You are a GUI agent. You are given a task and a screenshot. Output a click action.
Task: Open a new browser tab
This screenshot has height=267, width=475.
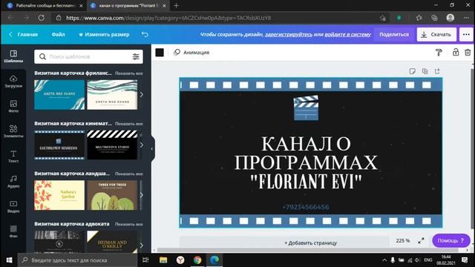coord(177,5)
